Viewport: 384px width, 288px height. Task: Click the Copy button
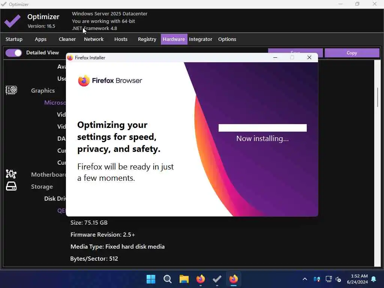(x=352, y=53)
